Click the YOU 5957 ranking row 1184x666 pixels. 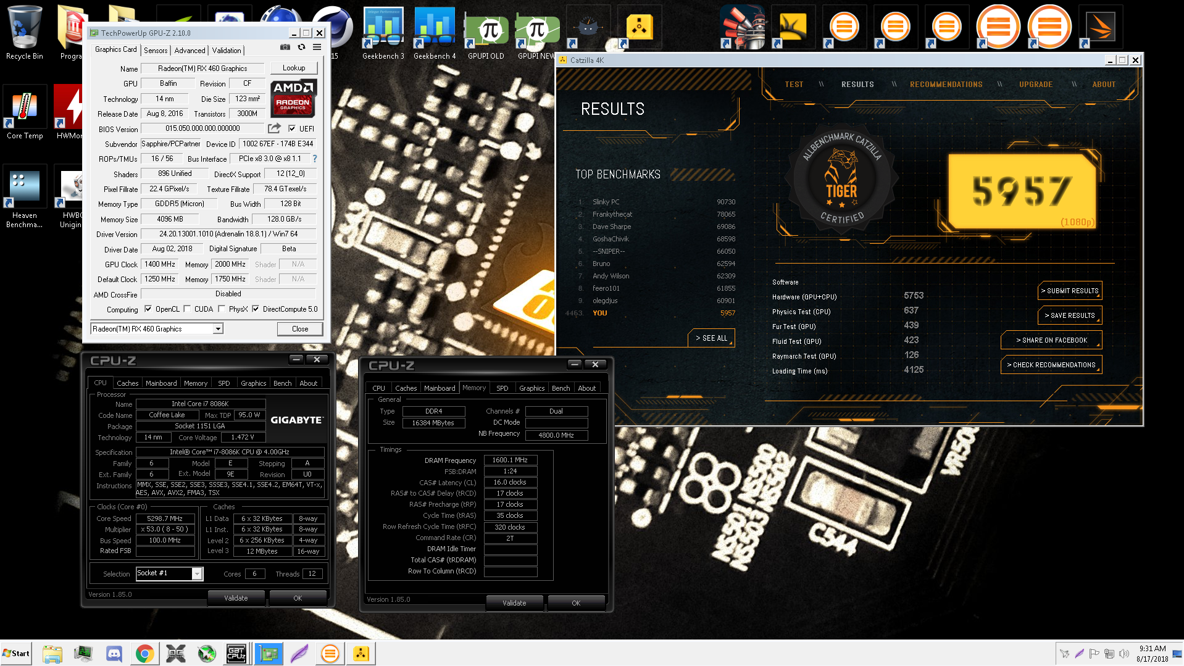651,313
